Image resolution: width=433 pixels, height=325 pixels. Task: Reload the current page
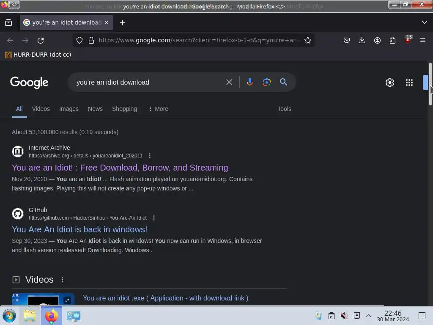pyautogui.click(x=41, y=40)
